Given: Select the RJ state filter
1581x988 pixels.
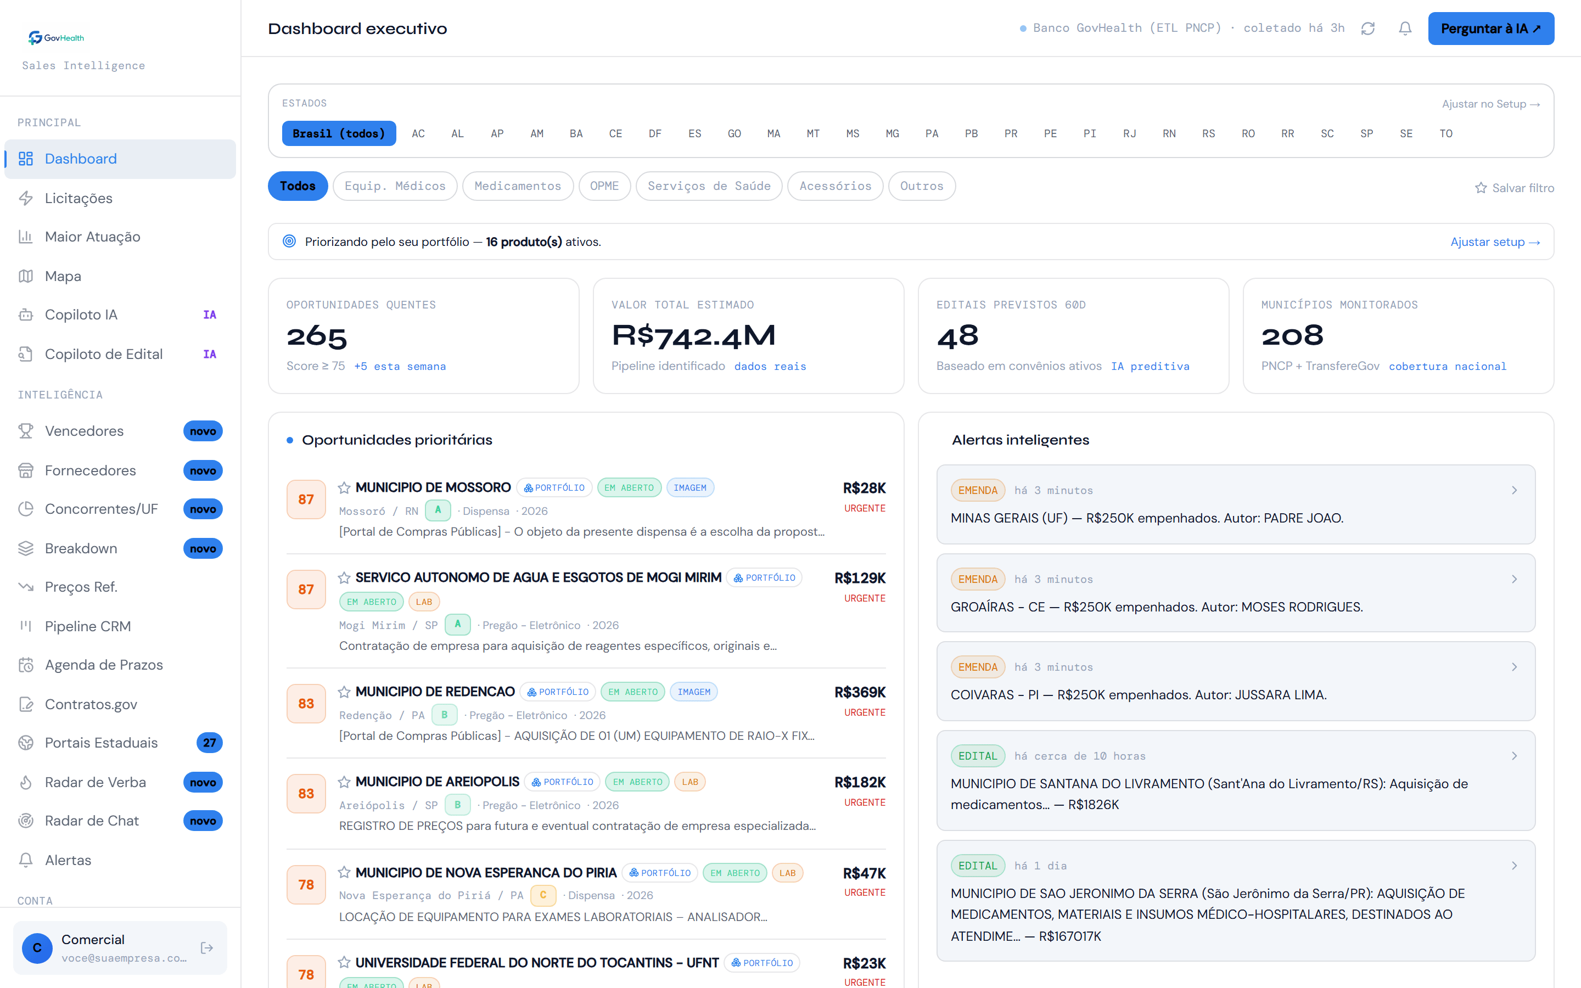Looking at the screenshot, I should [1130, 133].
